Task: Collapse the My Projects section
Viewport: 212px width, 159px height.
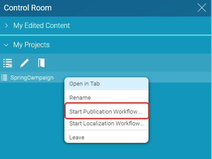Action: pyautogui.click(x=6, y=45)
